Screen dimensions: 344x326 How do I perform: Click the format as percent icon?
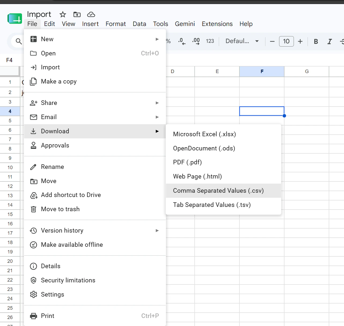point(168,41)
